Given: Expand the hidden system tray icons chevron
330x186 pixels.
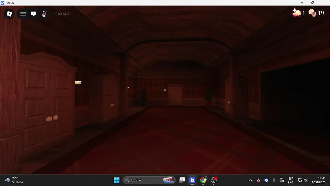Looking at the screenshot, I should tap(251, 180).
